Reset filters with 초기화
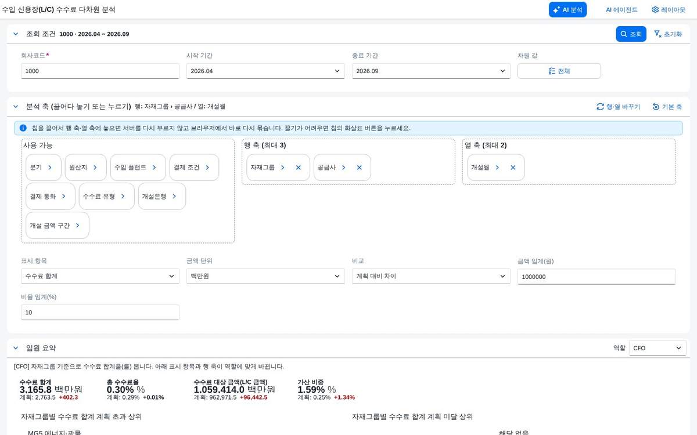The image size is (697, 435). point(668,34)
